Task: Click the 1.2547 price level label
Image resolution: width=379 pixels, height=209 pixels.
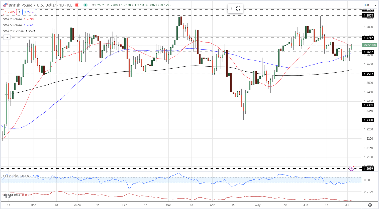Action: (x=368, y=74)
